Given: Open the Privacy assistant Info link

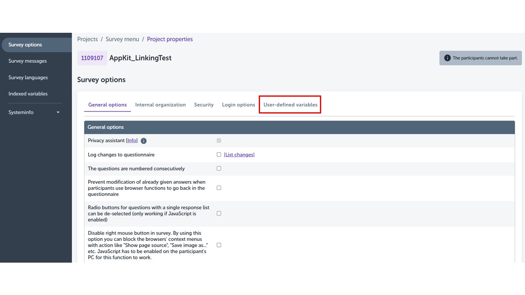Looking at the screenshot, I should coord(132,141).
